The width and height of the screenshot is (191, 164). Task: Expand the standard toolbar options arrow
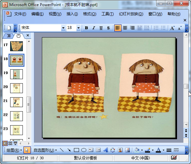[15, 28]
